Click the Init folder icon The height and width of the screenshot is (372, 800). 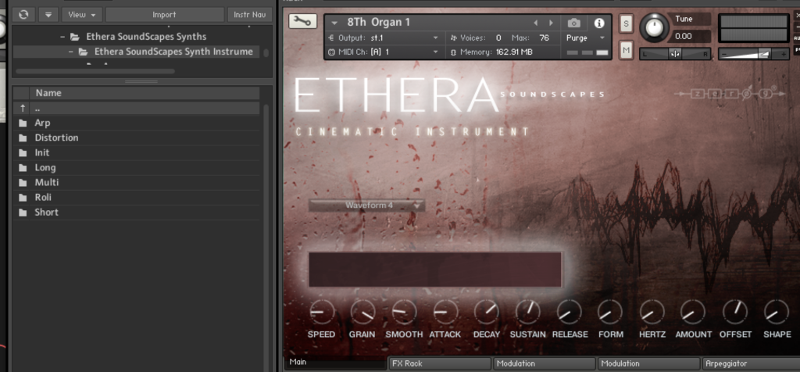tap(23, 152)
